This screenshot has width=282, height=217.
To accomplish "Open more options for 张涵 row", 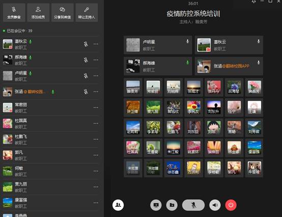I will click(96, 91).
